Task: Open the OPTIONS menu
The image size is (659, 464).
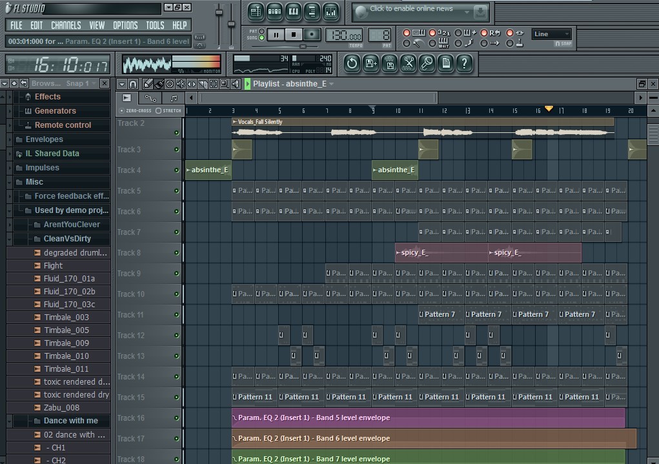Action: click(125, 25)
